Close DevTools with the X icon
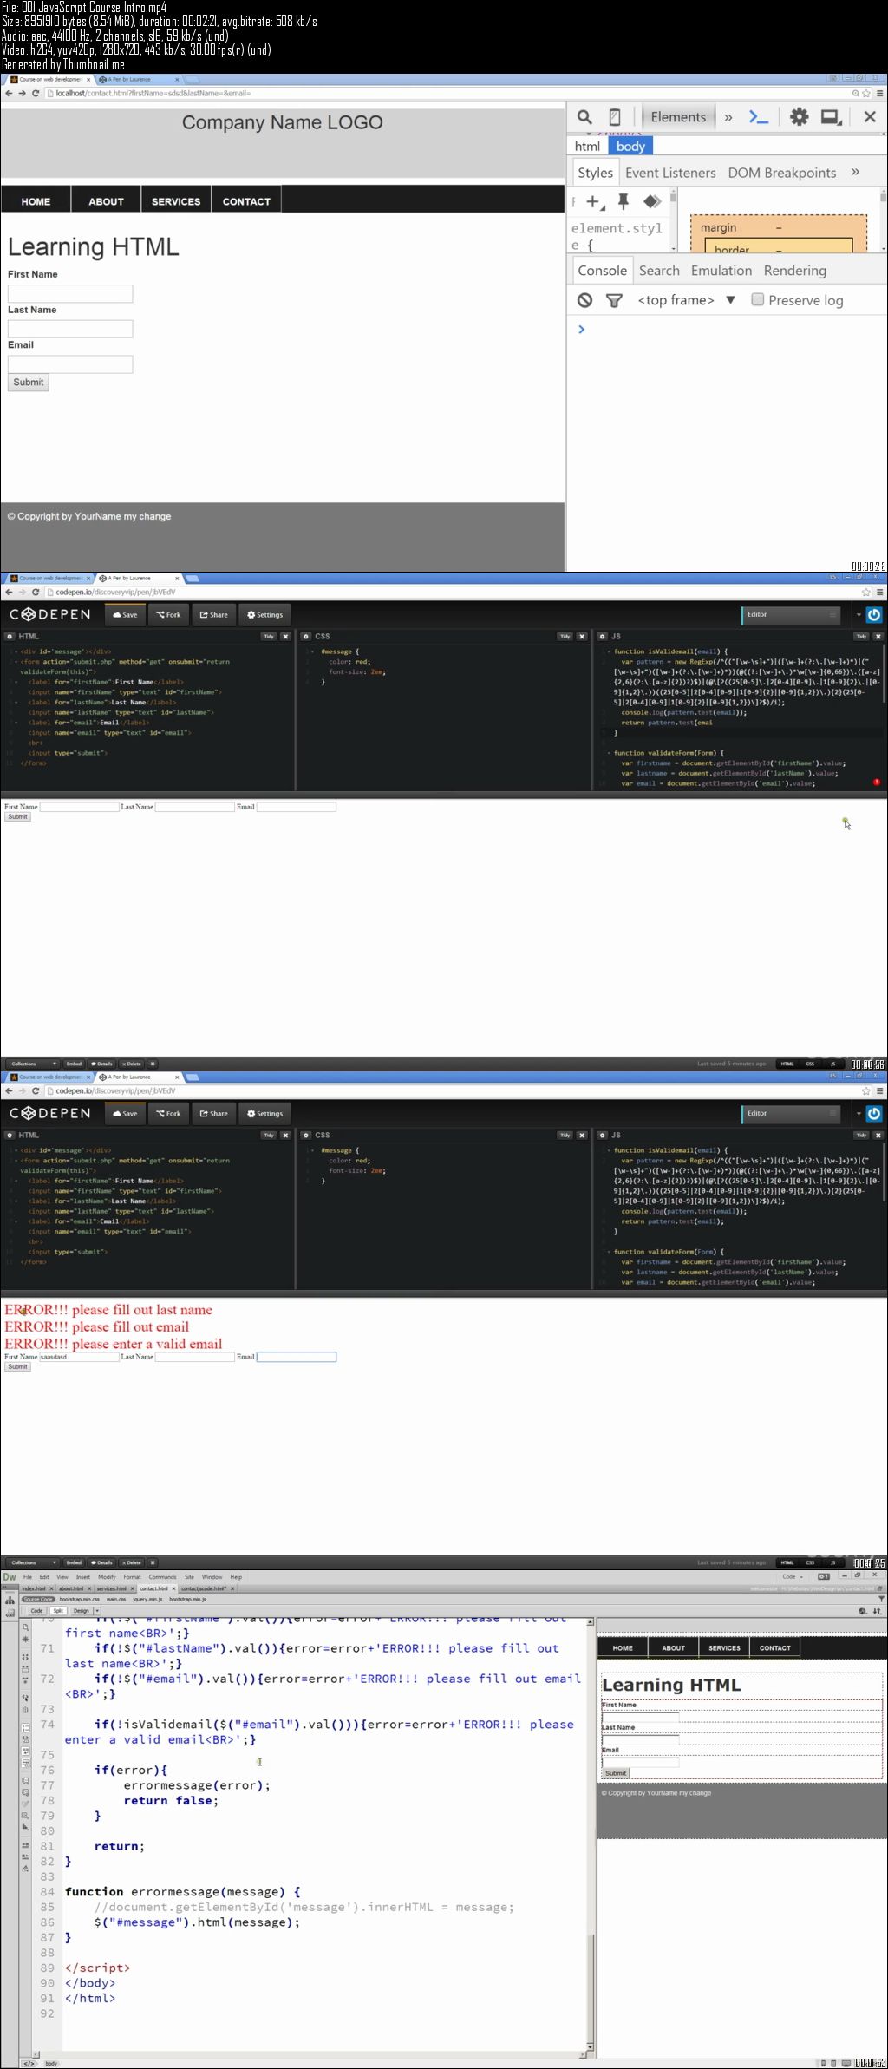The image size is (888, 2069). (x=870, y=117)
